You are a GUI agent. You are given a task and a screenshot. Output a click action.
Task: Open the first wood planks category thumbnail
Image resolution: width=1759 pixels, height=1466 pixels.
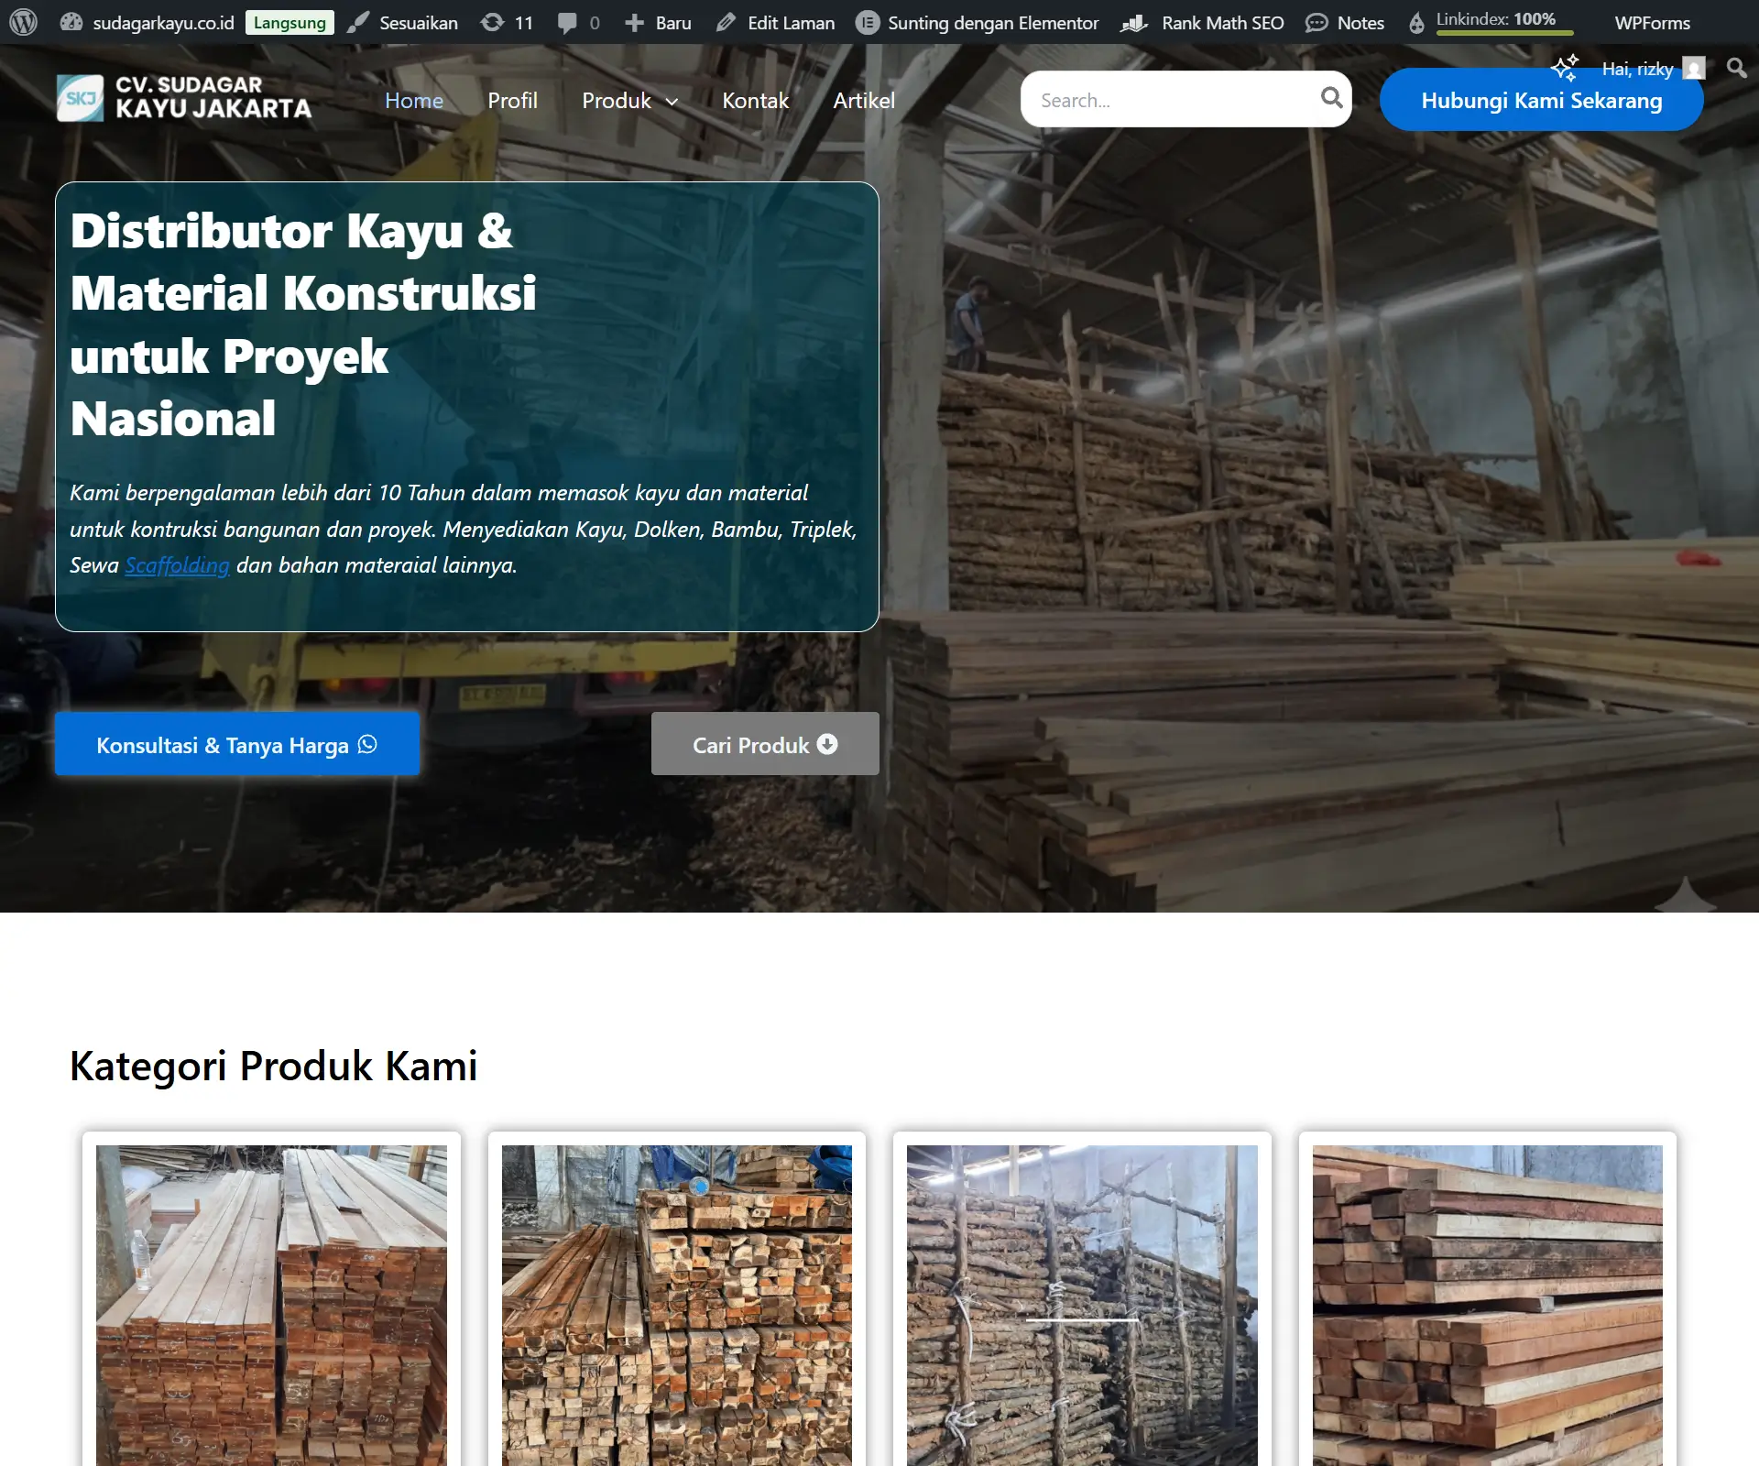[x=271, y=1305]
